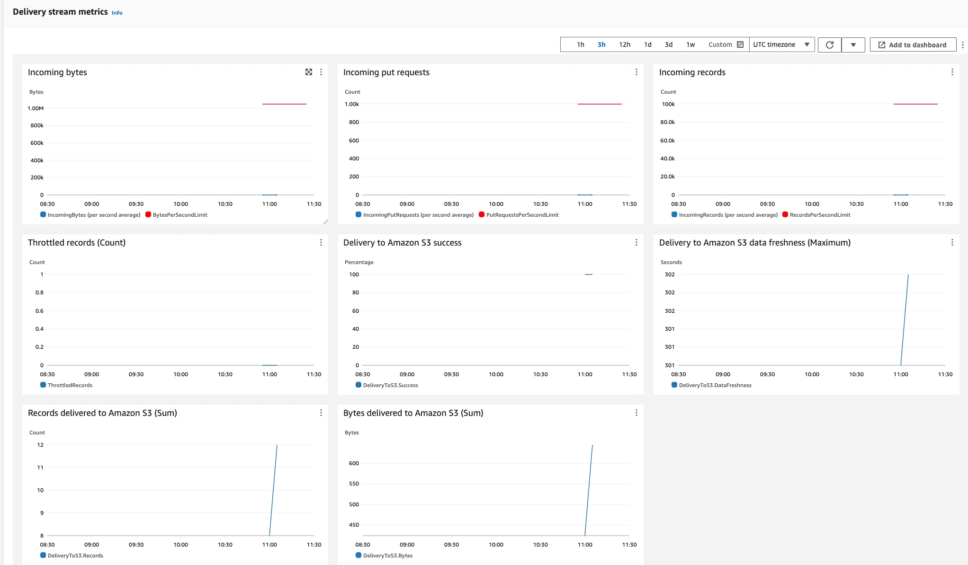Click the Bytes delivered to Amazon S3 (Sum) title
The image size is (968, 565).
pyautogui.click(x=413, y=413)
